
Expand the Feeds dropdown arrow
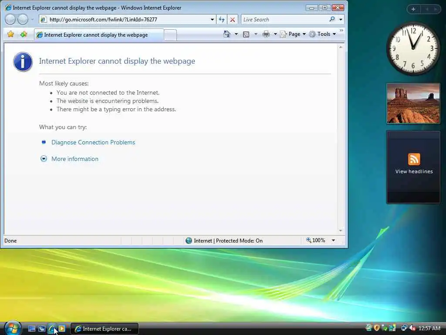256,34
